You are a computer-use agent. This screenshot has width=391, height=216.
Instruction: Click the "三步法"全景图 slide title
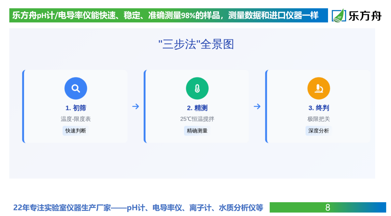coord(196,45)
